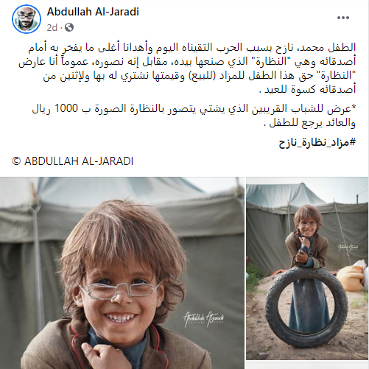Click the first Arabic paragraph of the post
This screenshot has width=369, height=369.
coord(187,68)
